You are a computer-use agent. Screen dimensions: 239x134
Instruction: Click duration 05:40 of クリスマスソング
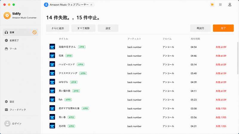pyautogui.click(x=194, y=73)
